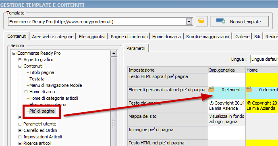The width and height of the screenshot is (278, 146).
Task: Select Pie' di pagina in the tree
Action: [x=42, y=111]
